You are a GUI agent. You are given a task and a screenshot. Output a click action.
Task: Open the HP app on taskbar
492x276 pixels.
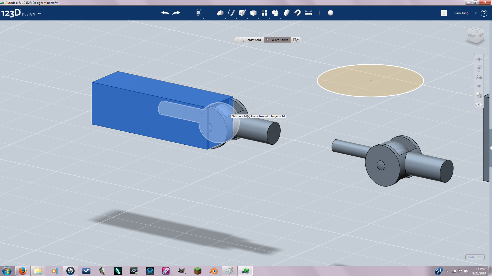70,271
